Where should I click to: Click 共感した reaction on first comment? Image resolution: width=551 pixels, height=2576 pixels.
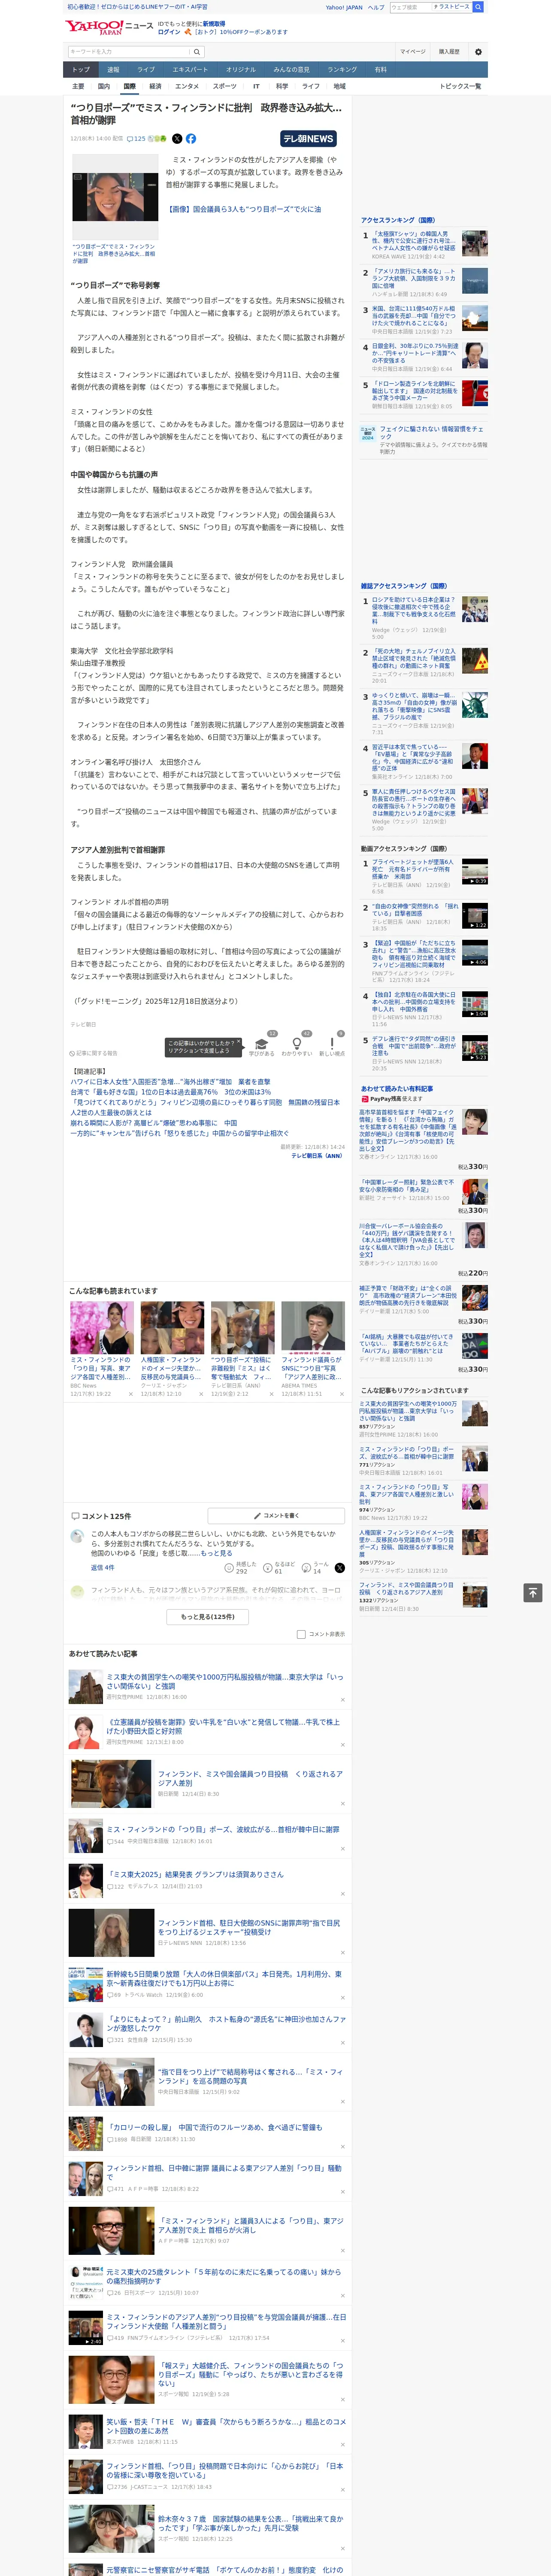(241, 1568)
